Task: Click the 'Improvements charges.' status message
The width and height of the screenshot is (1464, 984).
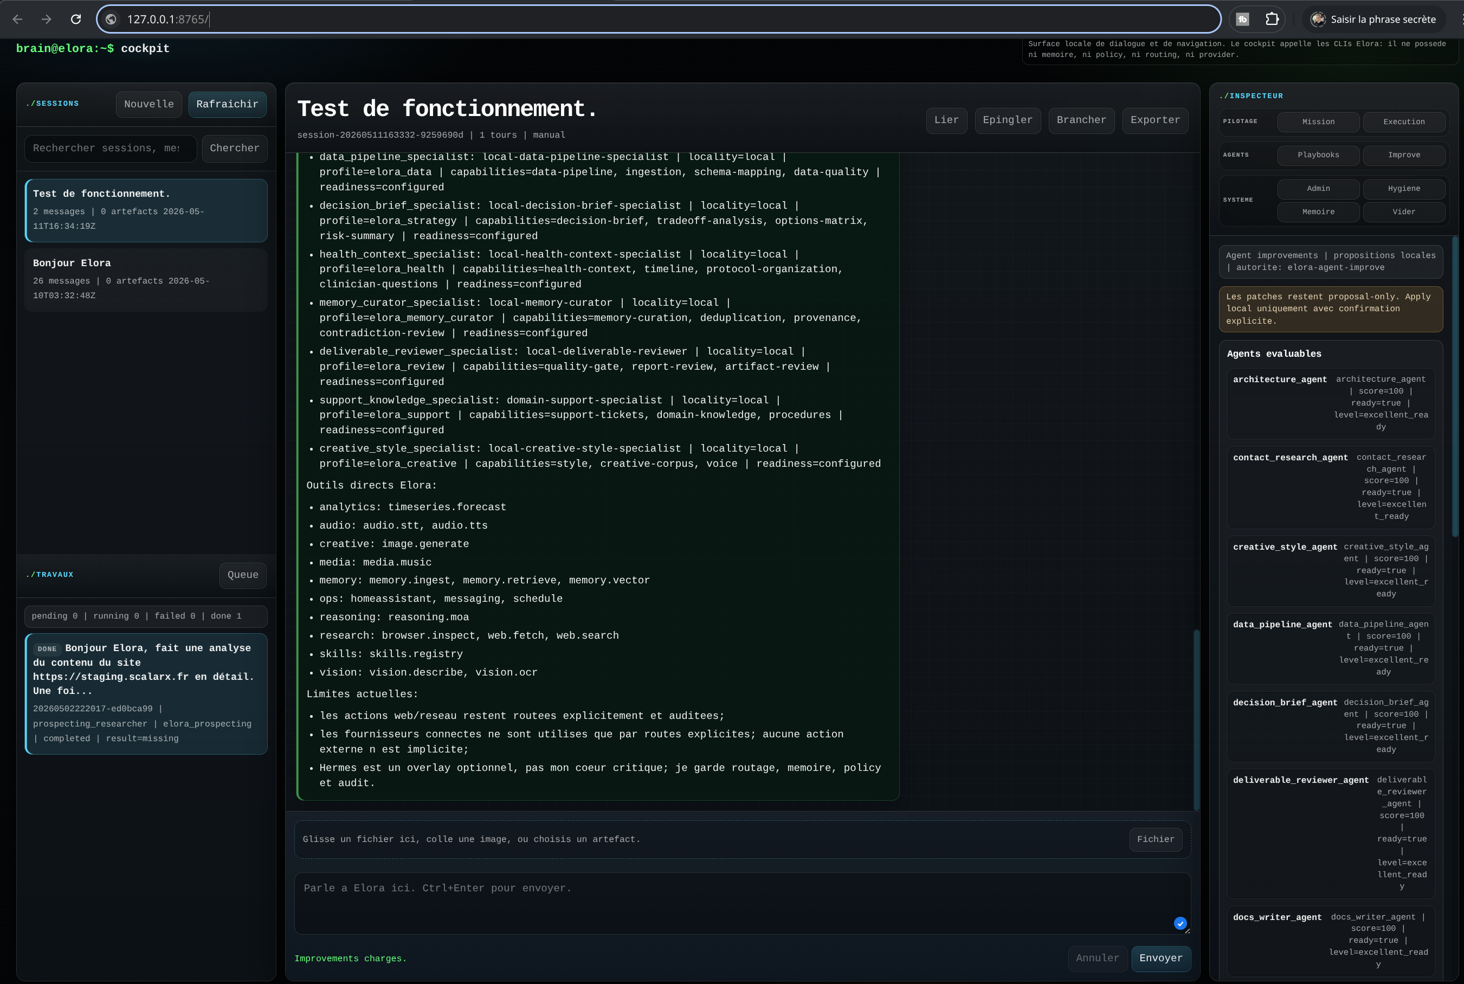Action: tap(351, 959)
